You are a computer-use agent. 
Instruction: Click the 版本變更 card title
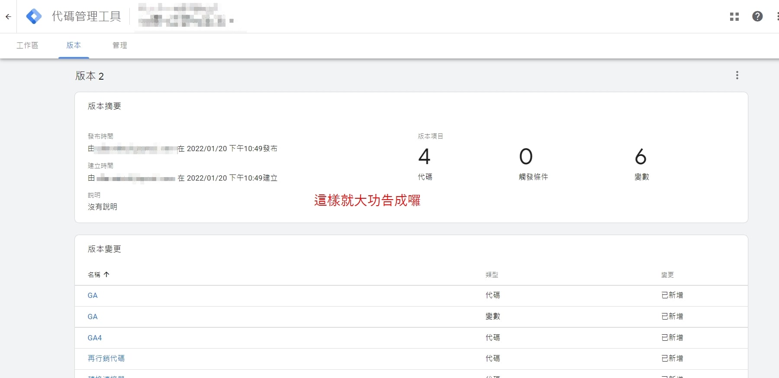click(x=104, y=249)
